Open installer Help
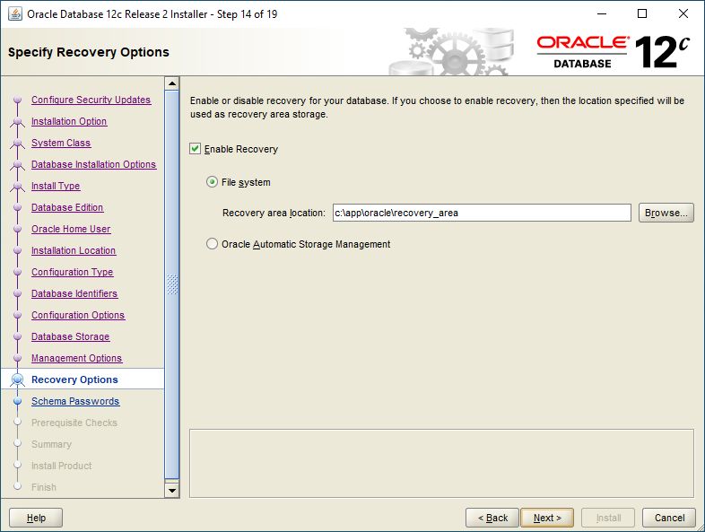 point(36,518)
